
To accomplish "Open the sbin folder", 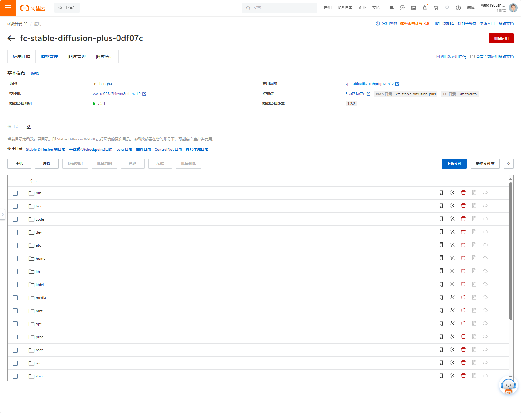I will tap(39, 376).
